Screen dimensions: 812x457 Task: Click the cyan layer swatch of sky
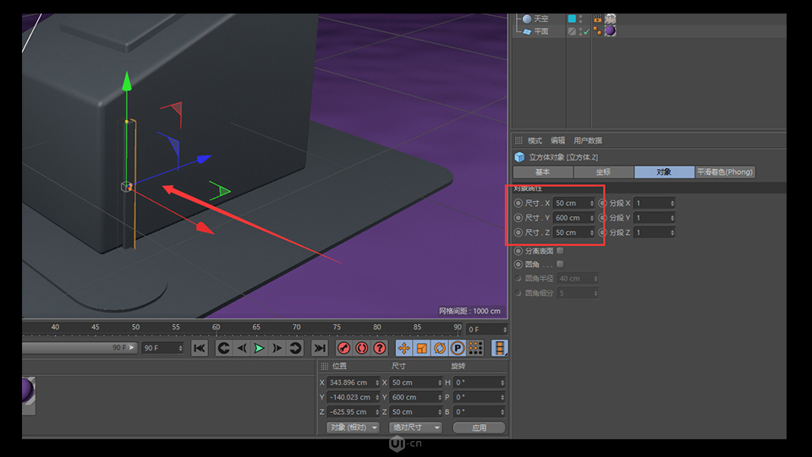[572, 19]
